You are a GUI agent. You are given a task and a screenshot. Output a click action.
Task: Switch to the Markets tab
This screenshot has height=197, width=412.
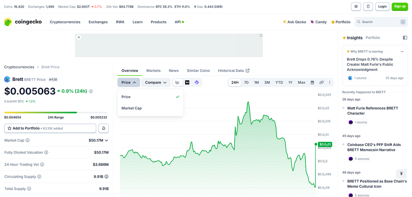click(x=153, y=71)
